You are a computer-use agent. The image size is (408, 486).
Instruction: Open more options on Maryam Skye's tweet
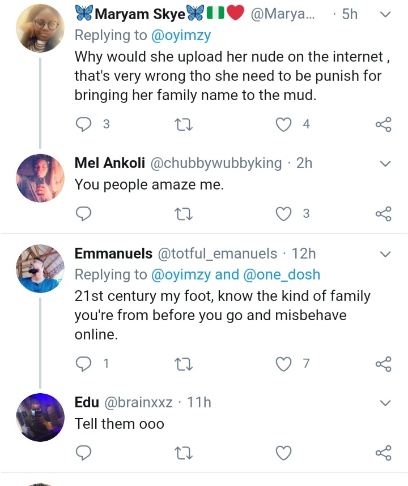pyautogui.click(x=385, y=14)
